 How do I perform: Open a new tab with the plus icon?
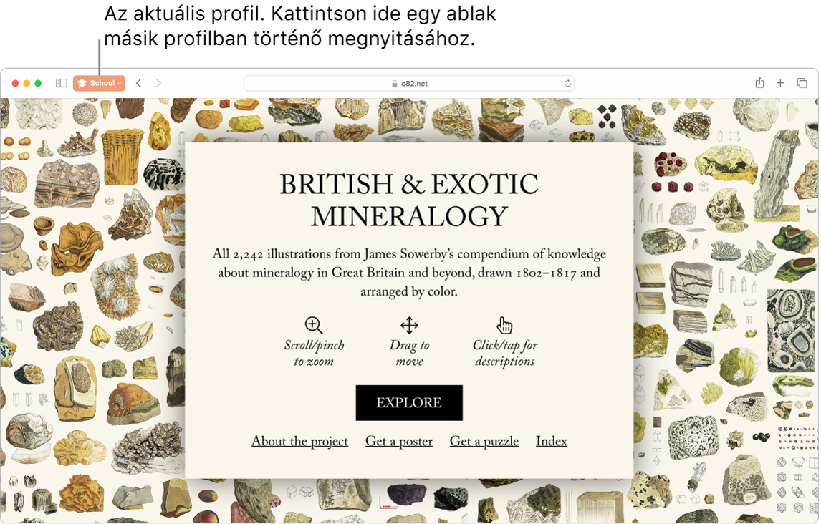point(780,82)
